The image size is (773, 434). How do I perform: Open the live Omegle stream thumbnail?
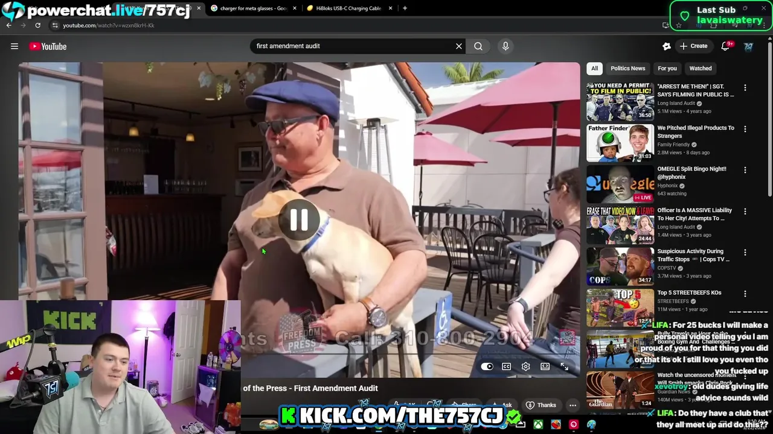[620, 183]
